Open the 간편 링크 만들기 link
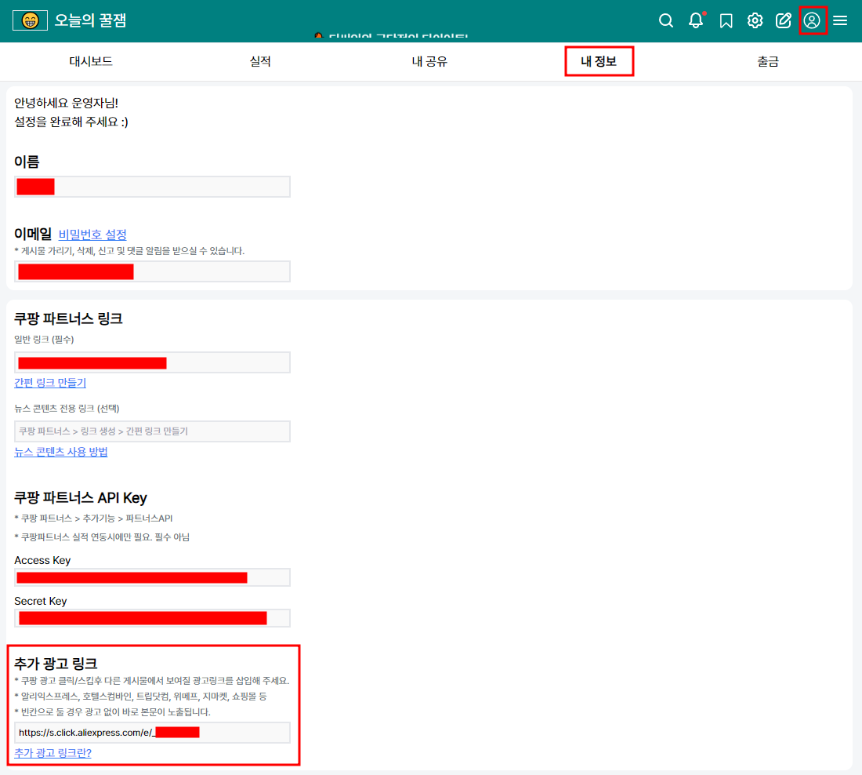 coord(50,383)
